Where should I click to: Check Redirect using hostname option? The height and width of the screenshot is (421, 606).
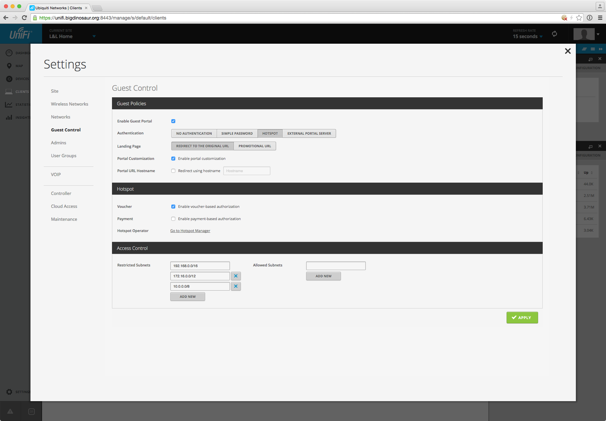[x=173, y=171]
